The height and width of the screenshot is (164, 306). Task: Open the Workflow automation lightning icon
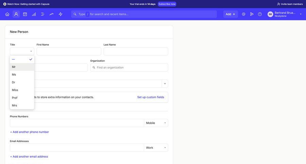pyautogui.click(x=61, y=14)
